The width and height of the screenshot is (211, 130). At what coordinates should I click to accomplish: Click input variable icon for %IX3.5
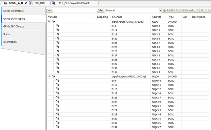point(58,64)
